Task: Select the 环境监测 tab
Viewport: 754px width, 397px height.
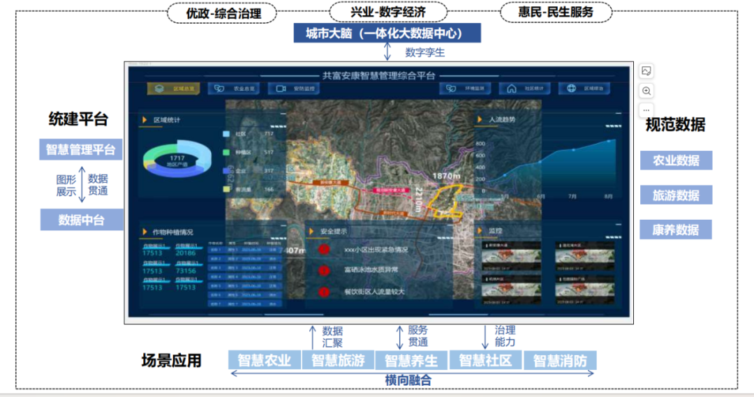Action: (x=466, y=89)
